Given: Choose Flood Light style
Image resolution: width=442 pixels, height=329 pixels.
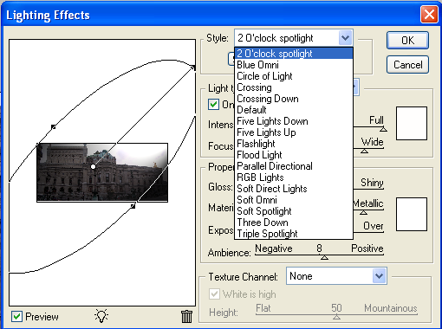Looking at the screenshot, I should click(x=294, y=155).
